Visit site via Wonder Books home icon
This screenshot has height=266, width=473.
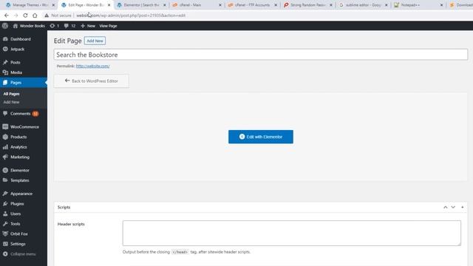[x=15, y=26]
